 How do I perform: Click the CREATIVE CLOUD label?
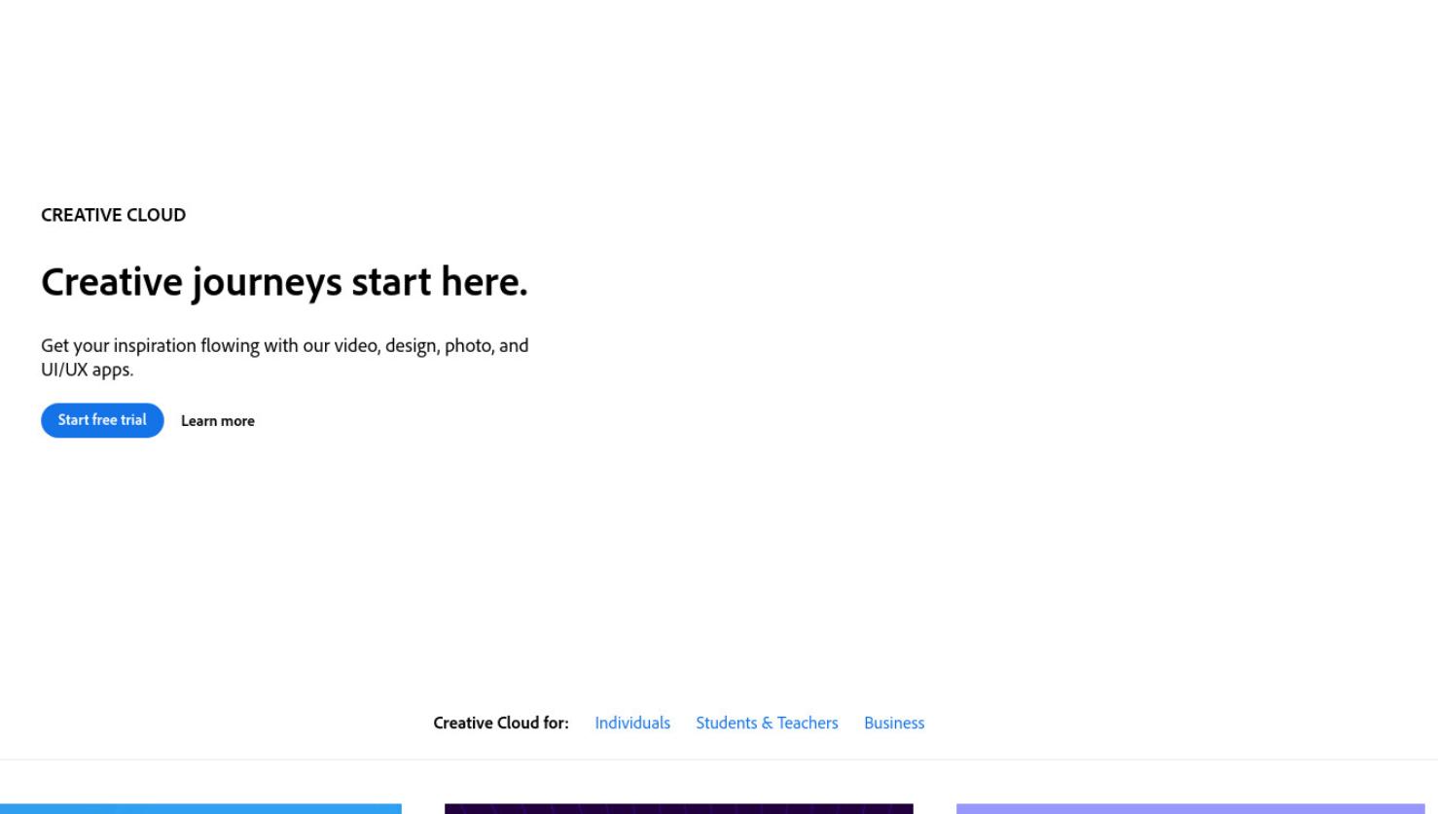(113, 215)
